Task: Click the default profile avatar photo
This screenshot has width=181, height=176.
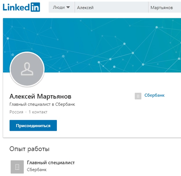Action: tap(27, 69)
